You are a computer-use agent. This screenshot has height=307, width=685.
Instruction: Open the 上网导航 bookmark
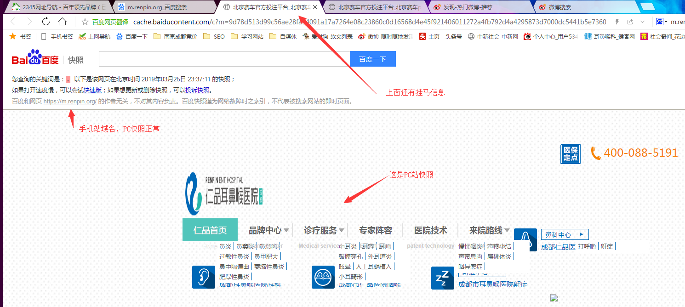coord(95,36)
